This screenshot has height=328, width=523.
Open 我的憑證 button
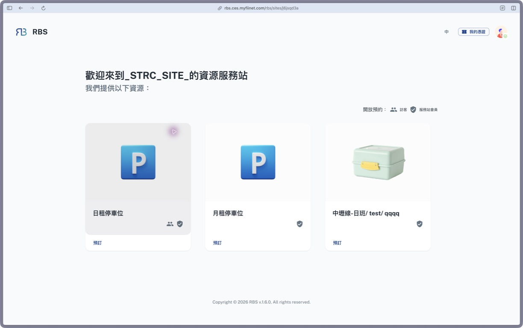pos(473,32)
